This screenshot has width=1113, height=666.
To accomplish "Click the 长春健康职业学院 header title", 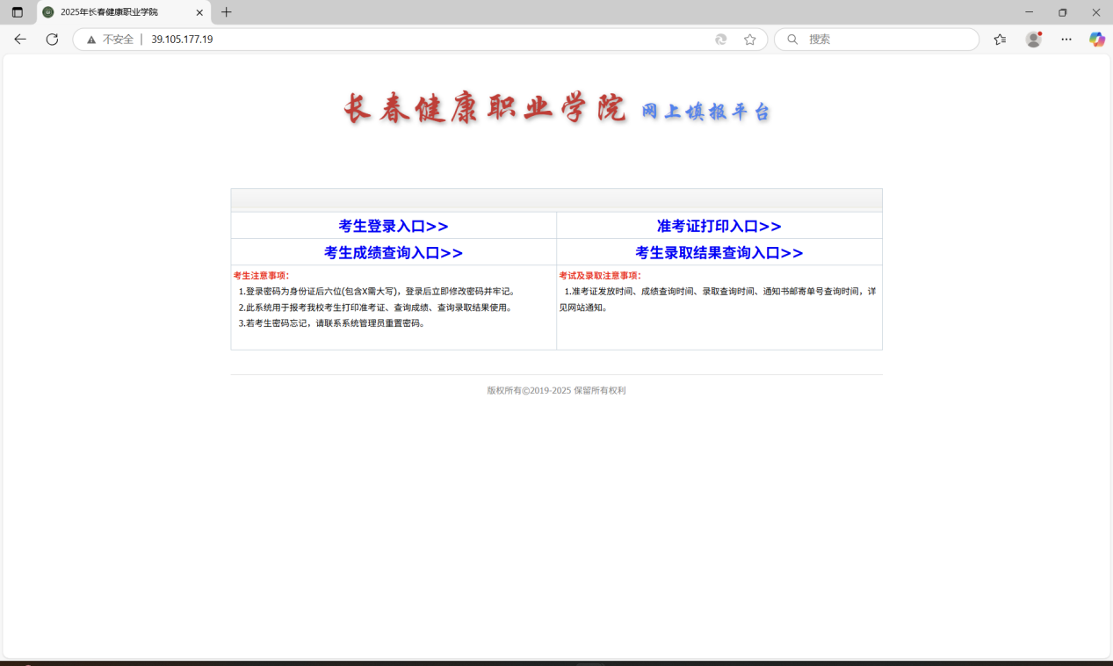I will coord(485,109).
